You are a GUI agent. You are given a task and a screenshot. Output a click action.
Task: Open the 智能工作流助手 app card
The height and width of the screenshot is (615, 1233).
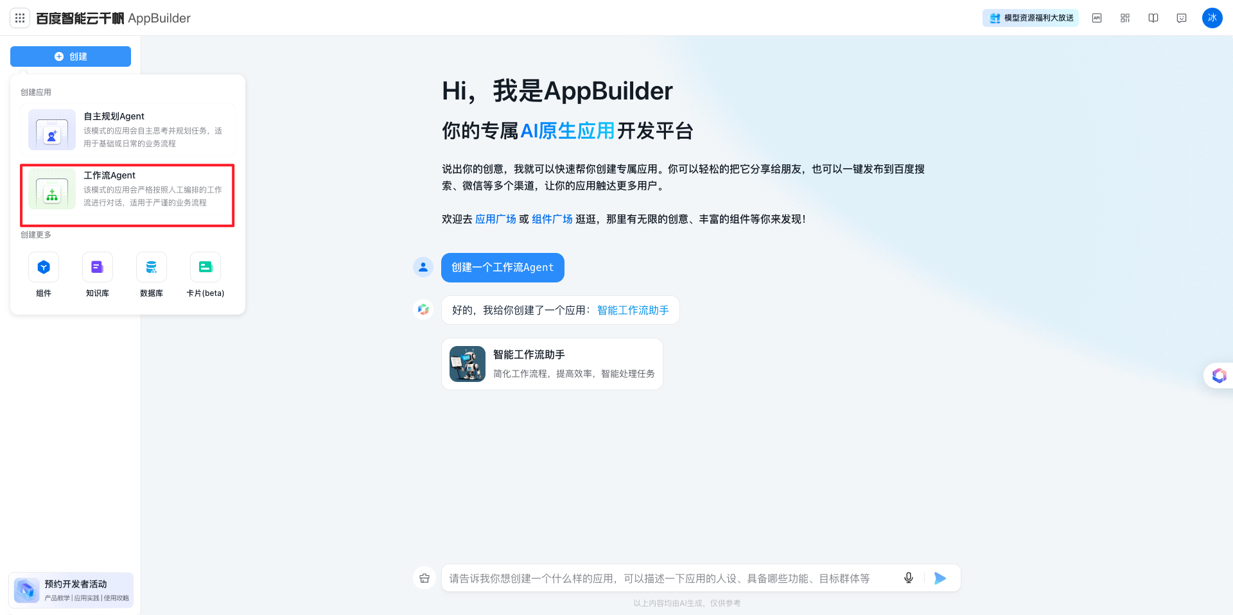[552, 364]
